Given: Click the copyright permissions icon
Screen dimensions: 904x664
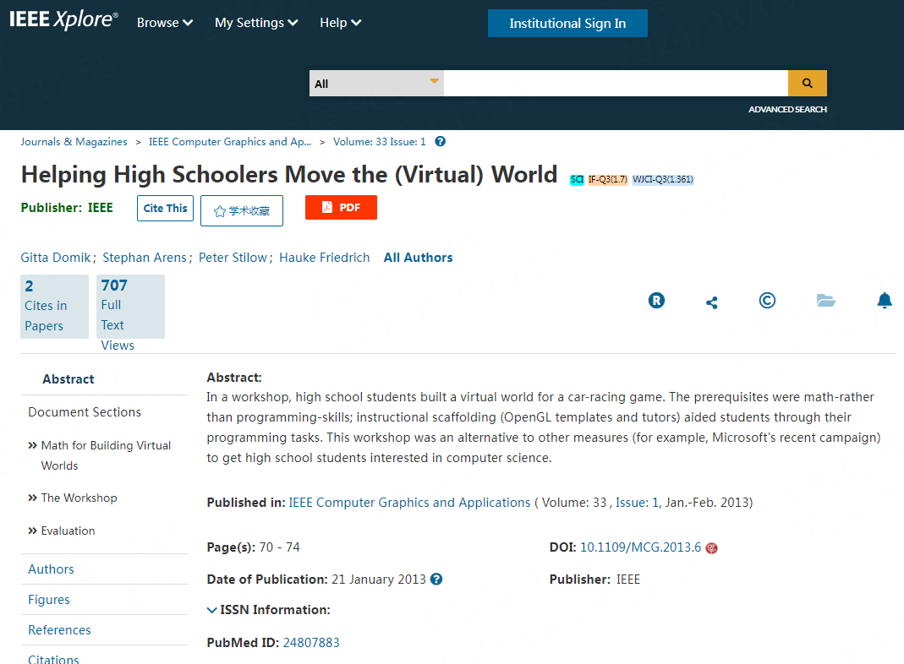Looking at the screenshot, I should [x=767, y=301].
